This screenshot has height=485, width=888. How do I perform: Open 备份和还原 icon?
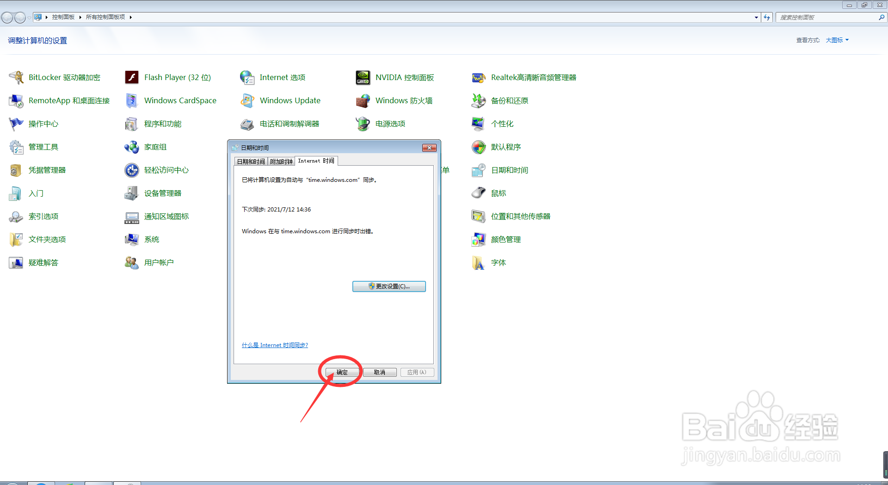[479, 100]
